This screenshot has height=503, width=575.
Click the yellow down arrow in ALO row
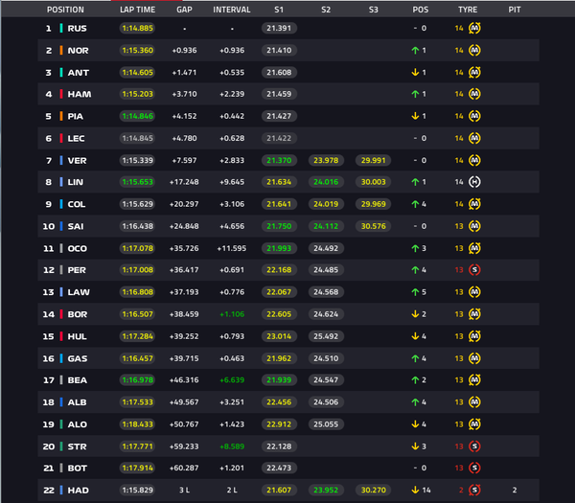click(415, 424)
